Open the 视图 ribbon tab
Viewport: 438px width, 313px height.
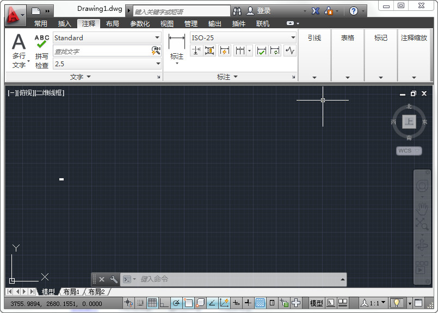click(x=166, y=24)
